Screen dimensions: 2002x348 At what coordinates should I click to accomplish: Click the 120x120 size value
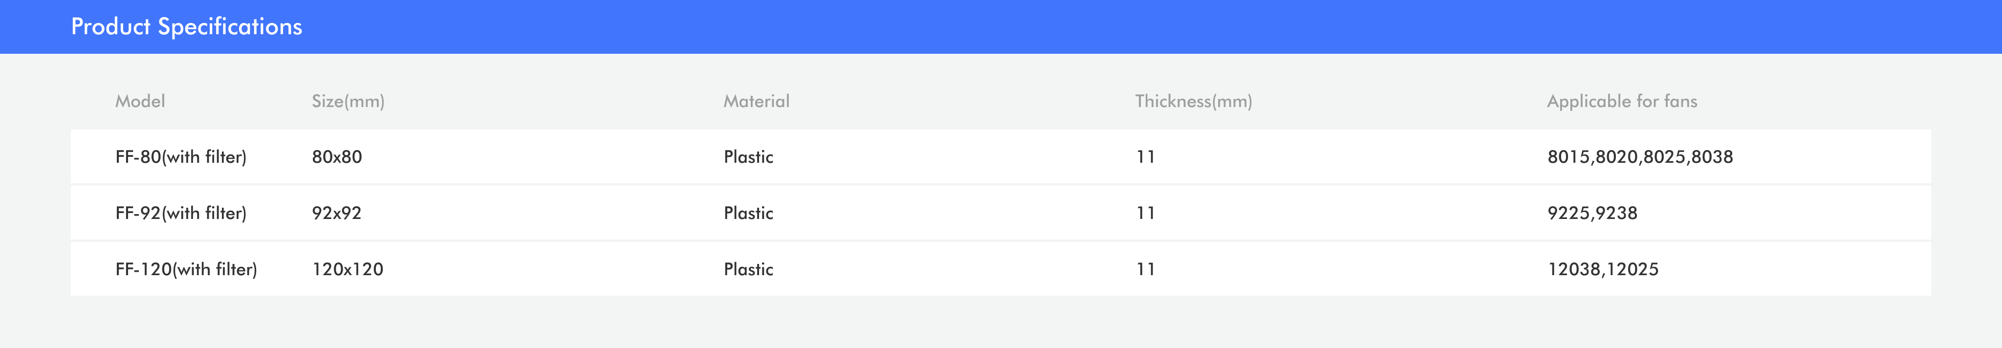(348, 269)
